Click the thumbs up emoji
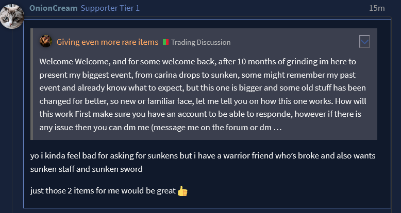This screenshot has height=213, width=401. [x=182, y=191]
